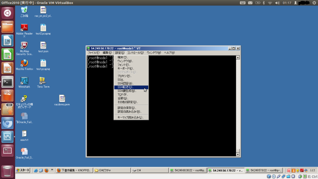Choose TCP/IP... menu entry
Viewport: 318px width, 179px height.
(x=131, y=95)
